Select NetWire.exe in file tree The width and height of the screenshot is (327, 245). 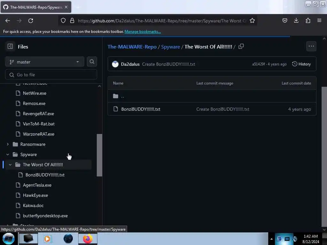34,93
